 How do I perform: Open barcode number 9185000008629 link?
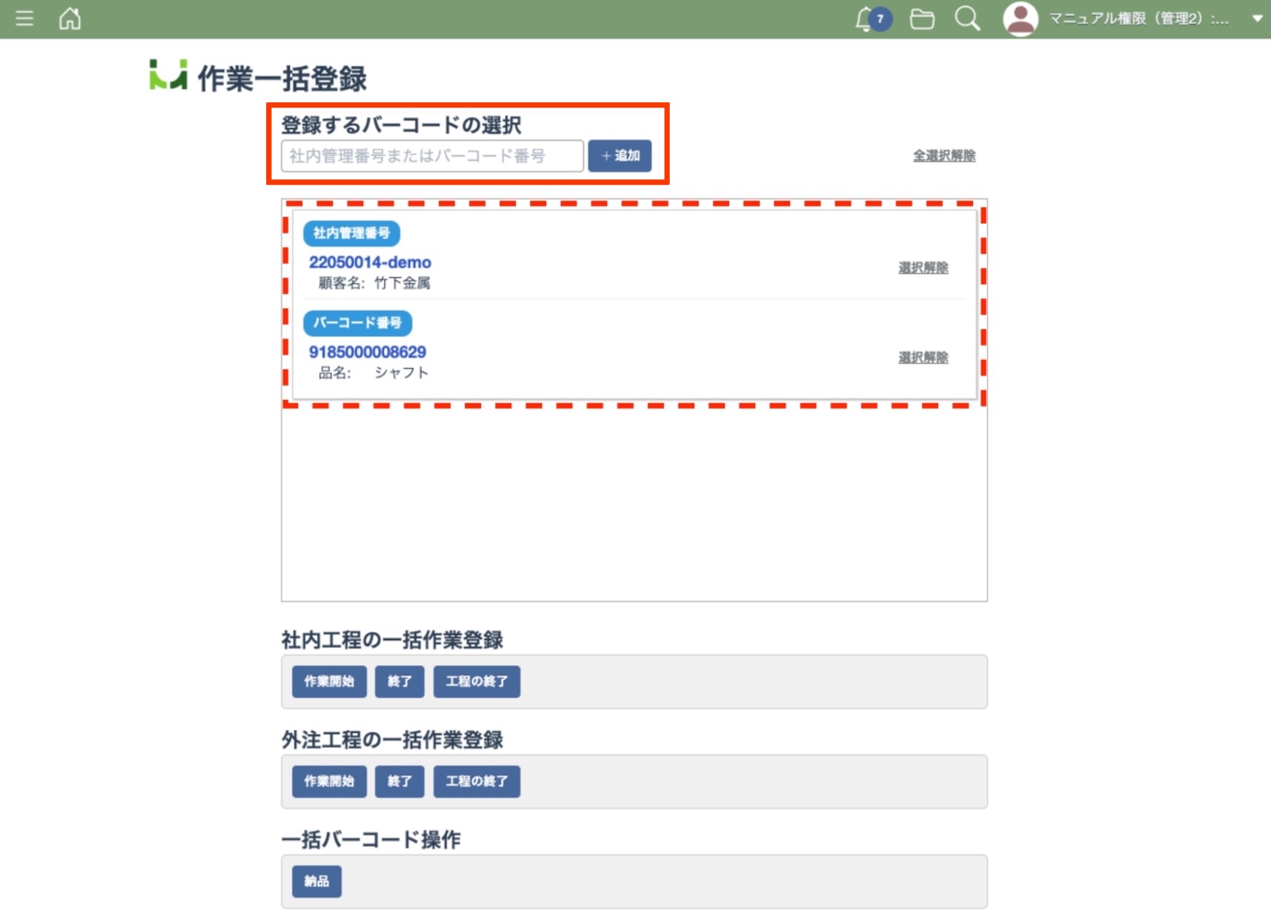coord(368,352)
